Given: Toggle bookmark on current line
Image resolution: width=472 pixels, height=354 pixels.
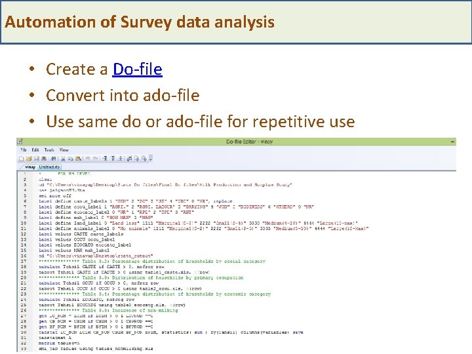Looking at the screenshot, I should 105,159.
